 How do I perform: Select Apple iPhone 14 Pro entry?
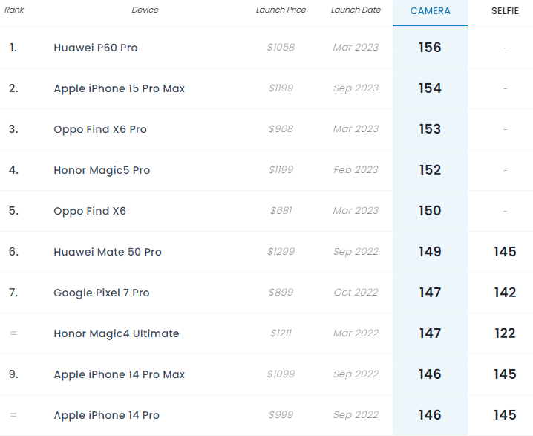(x=106, y=415)
